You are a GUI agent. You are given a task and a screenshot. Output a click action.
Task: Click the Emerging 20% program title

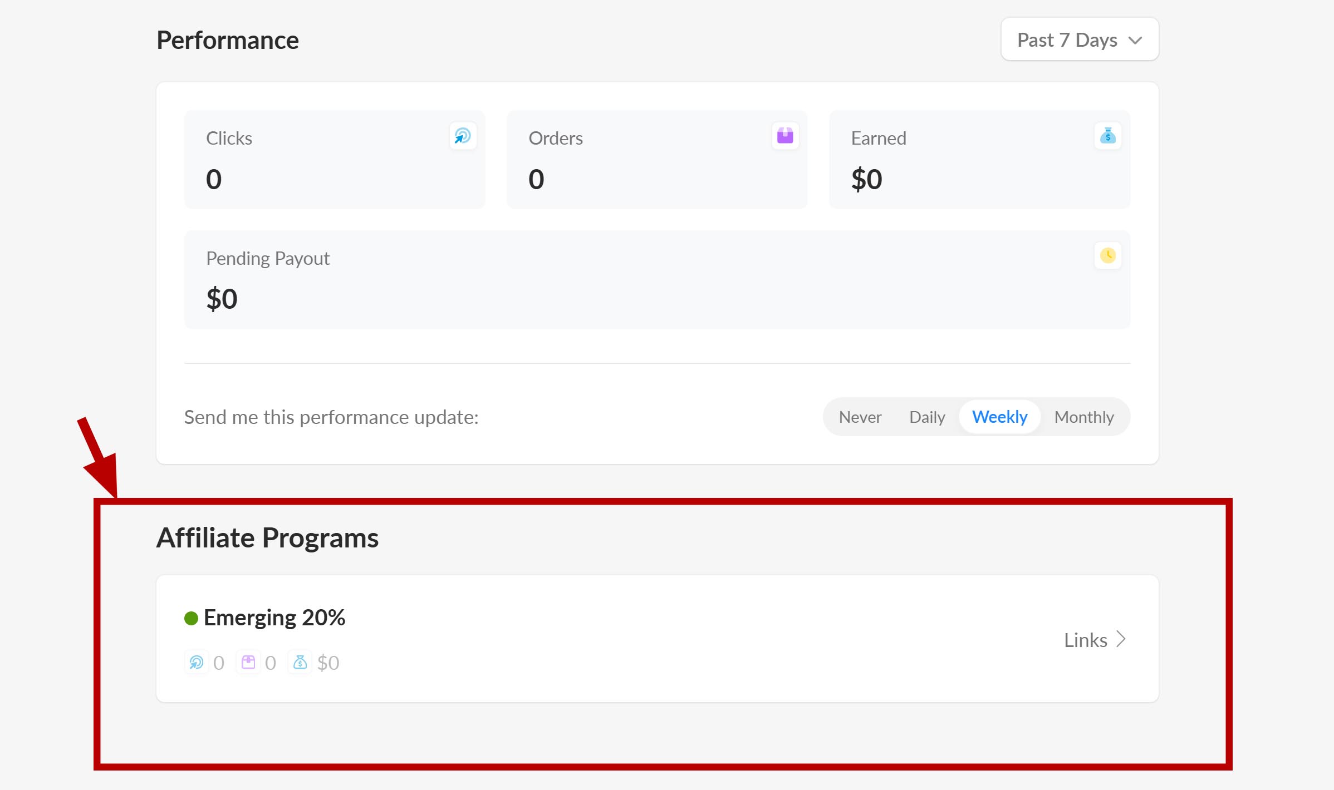(274, 618)
